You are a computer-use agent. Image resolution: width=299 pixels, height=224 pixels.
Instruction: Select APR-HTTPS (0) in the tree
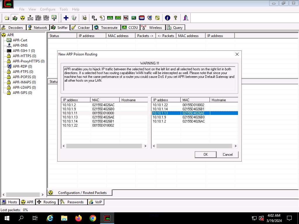coord(24,56)
